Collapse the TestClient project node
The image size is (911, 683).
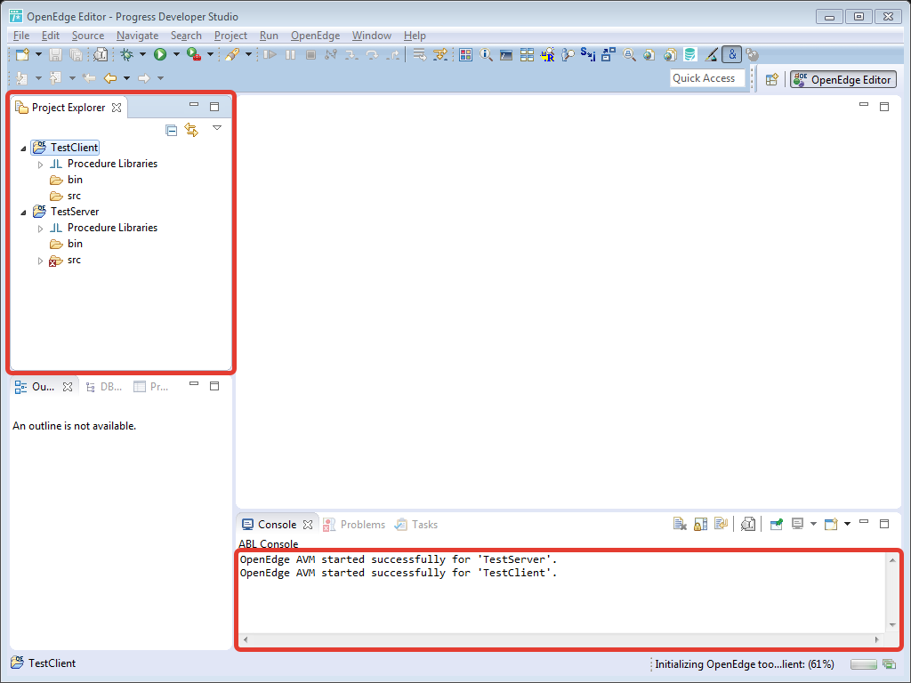[x=23, y=149]
